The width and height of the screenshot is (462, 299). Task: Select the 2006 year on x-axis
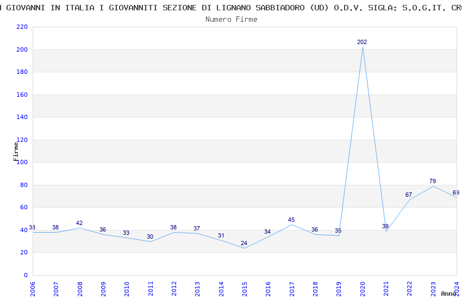[x=33, y=288]
